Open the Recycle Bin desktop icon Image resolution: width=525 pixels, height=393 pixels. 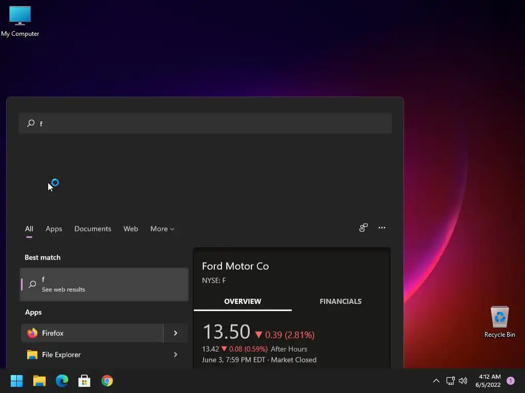(x=499, y=321)
